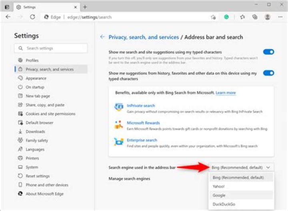Open About Microsoft Edge

click(x=51, y=193)
